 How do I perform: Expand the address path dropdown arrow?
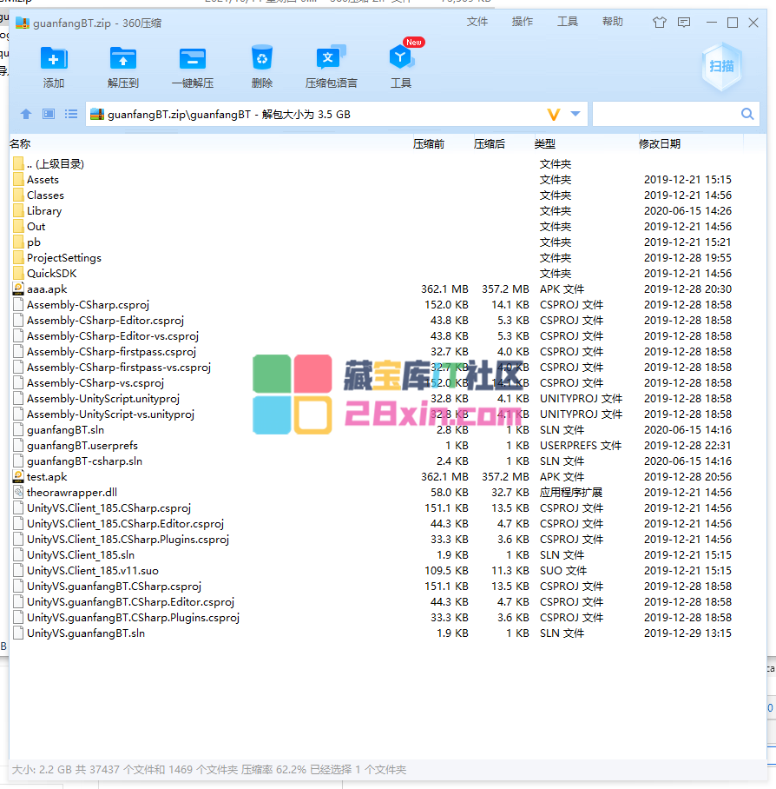tap(575, 114)
